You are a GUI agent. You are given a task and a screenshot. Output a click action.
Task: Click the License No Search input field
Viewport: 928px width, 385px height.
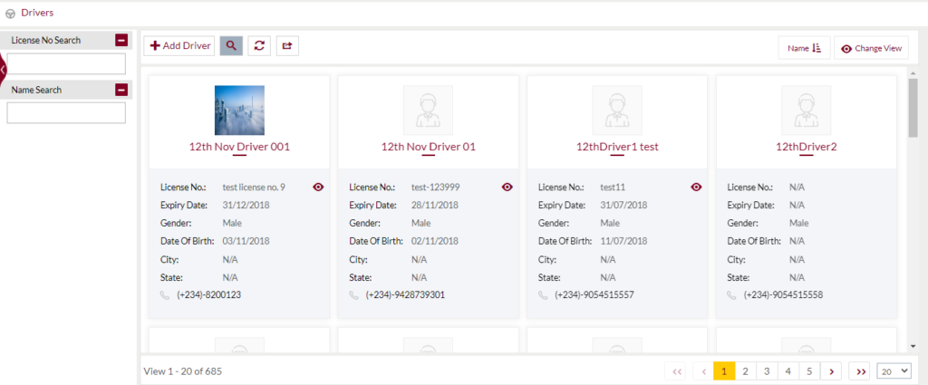click(x=66, y=64)
